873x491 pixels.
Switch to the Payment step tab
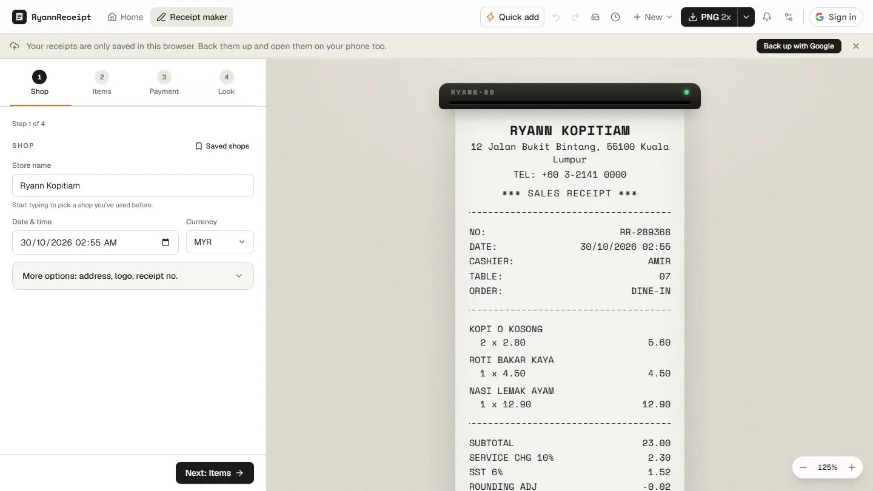coord(164,84)
